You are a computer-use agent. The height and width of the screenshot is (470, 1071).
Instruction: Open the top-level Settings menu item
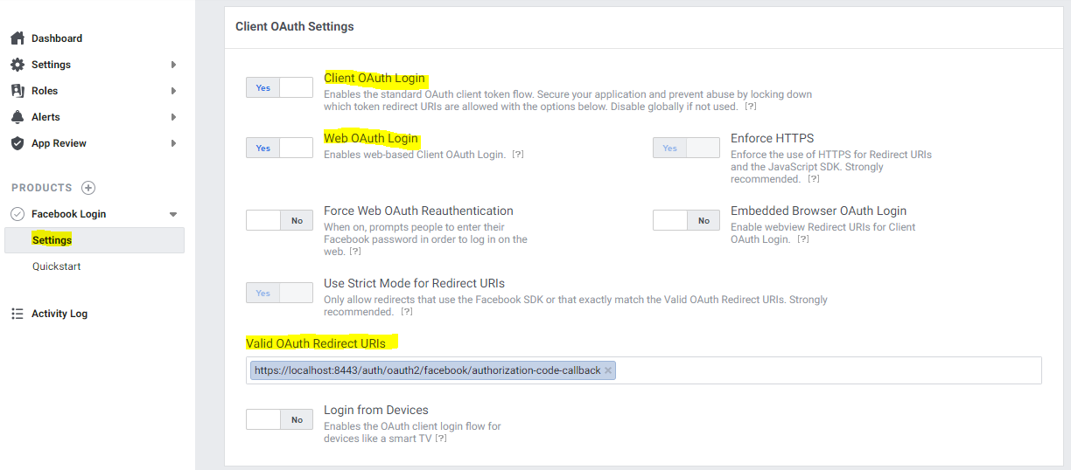(51, 65)
